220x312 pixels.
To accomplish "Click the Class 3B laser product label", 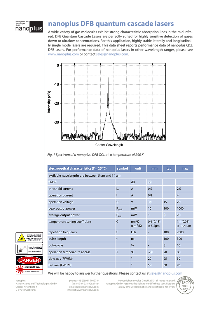I will click(29, 237).
